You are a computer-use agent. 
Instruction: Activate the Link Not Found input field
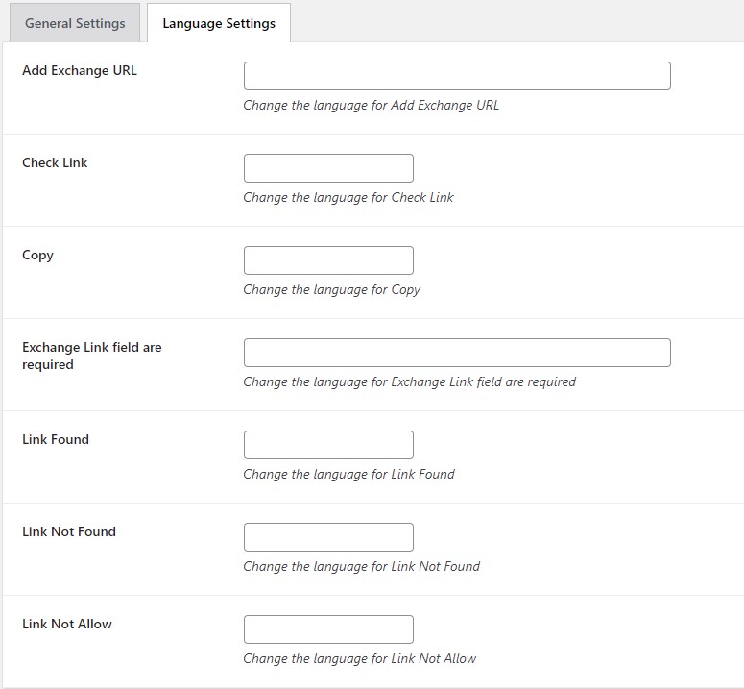328,537
